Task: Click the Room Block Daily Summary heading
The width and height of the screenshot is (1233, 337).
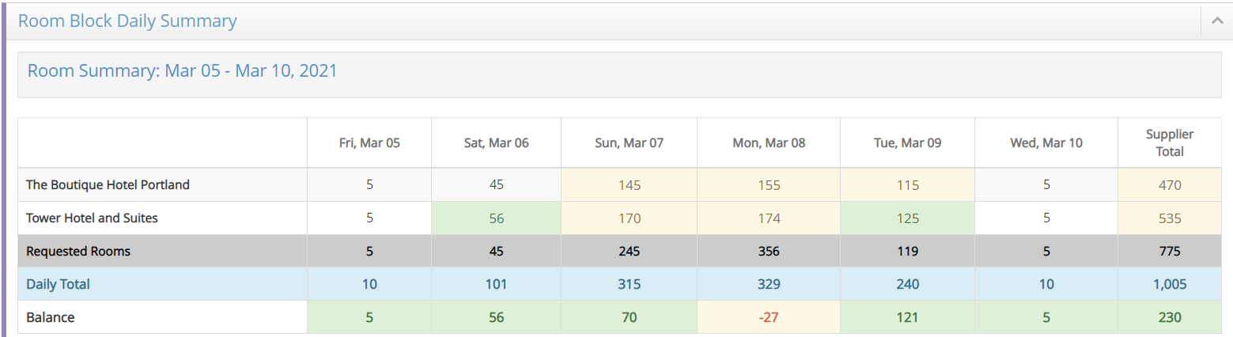Action: click(127, 21)
